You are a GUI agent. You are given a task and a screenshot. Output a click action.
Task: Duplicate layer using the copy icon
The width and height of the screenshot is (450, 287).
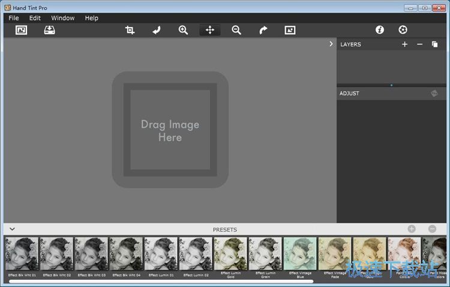[434, 44]
